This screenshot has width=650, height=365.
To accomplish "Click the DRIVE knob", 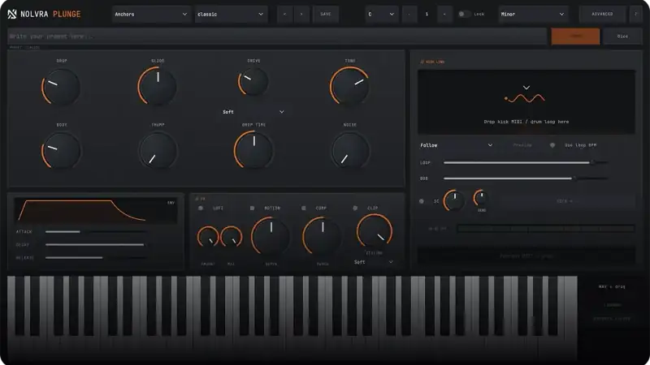I will pos(253,82).
